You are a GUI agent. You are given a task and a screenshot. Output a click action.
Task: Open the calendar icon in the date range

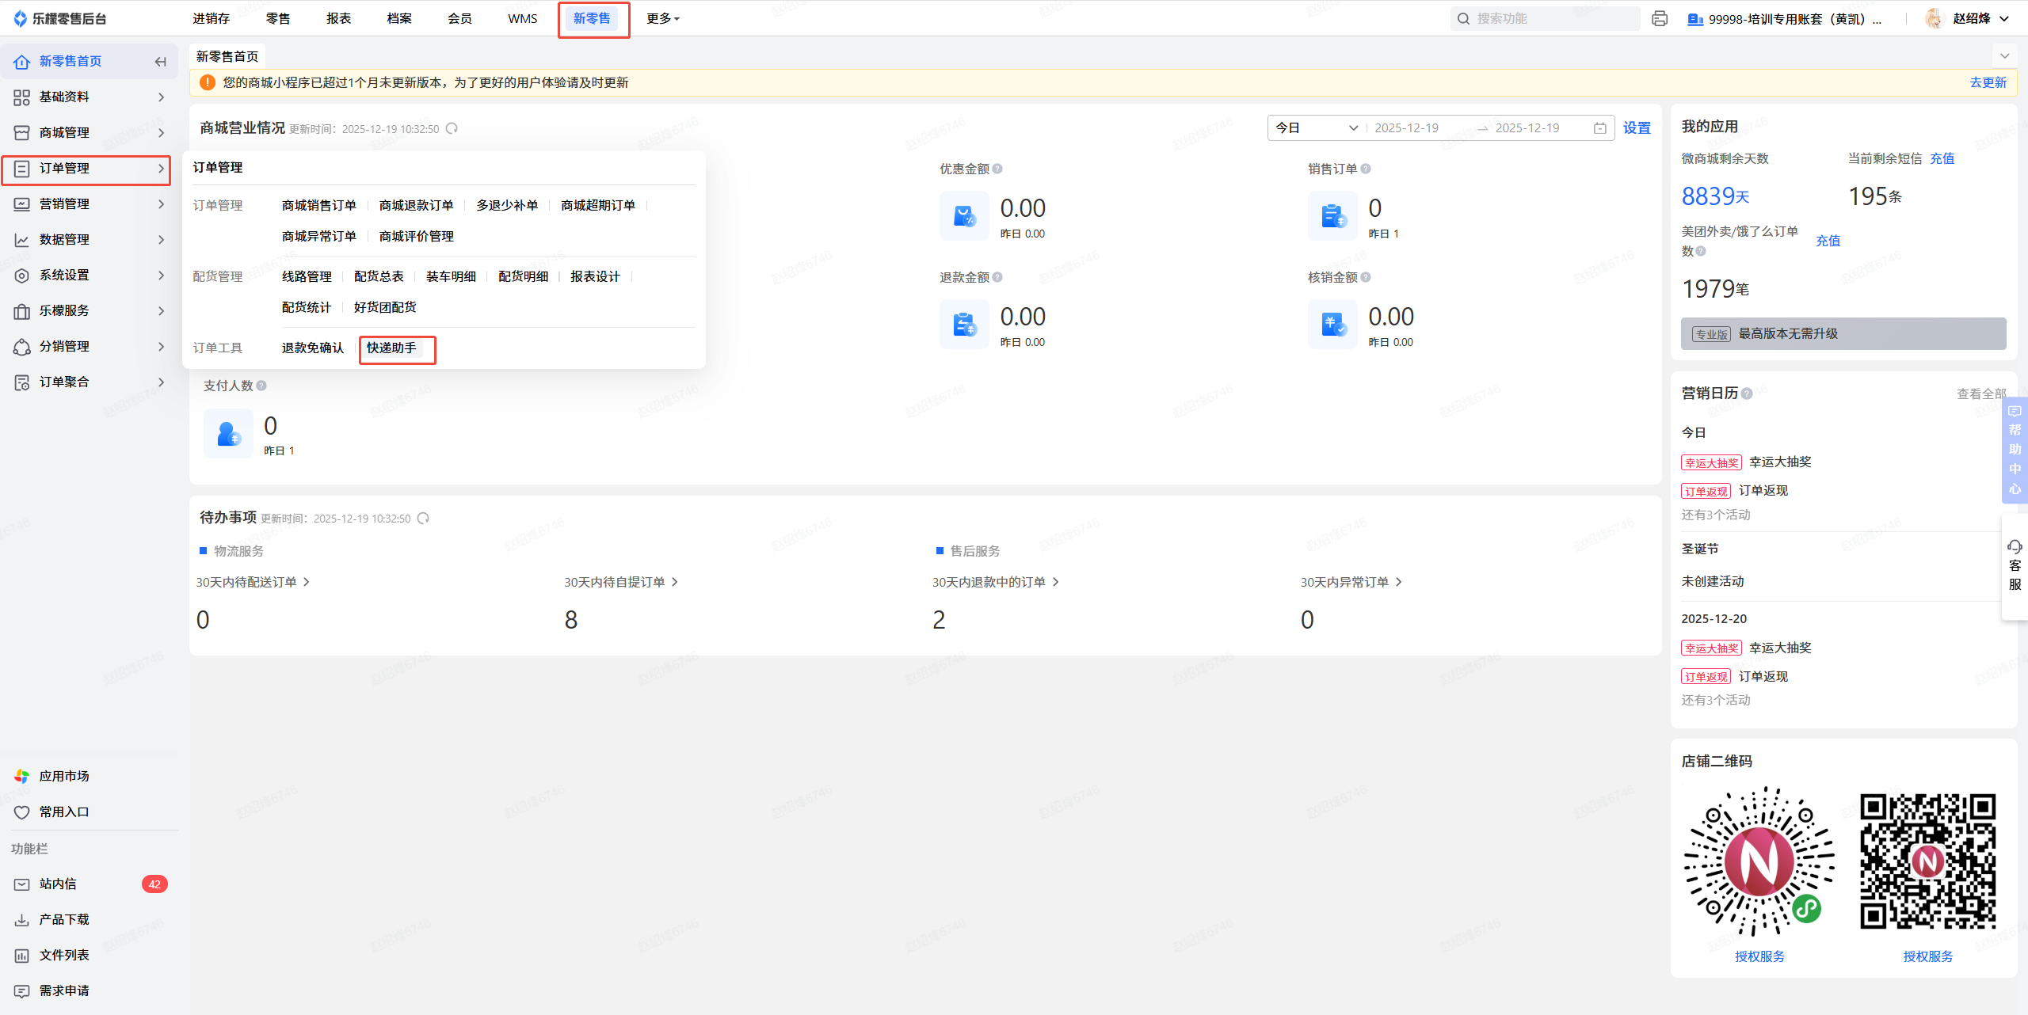(x=1599, y=128)
